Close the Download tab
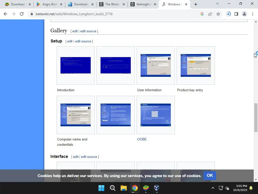The image size is (258, 194). (x=30, y=5)
